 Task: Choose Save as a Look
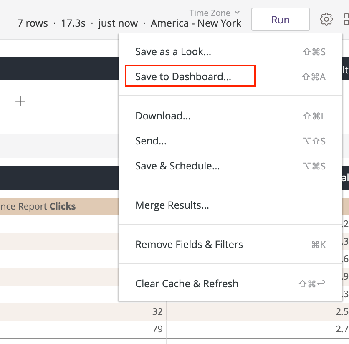pyautogui.click(x=173, y=52)
